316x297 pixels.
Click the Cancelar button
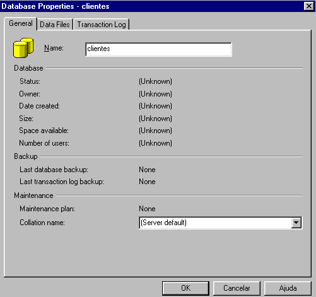237,288
